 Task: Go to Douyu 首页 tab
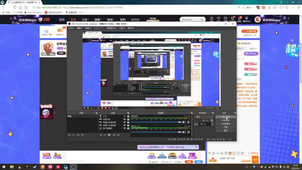[62, 20]
